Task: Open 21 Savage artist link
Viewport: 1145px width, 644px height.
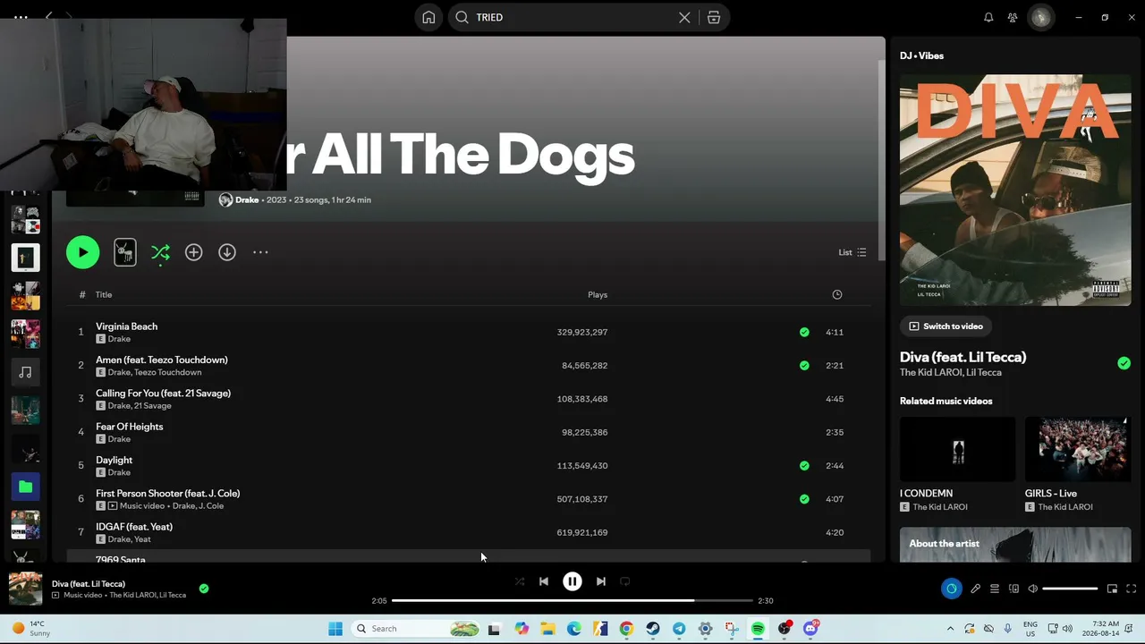Action: (x=152, y=406)
